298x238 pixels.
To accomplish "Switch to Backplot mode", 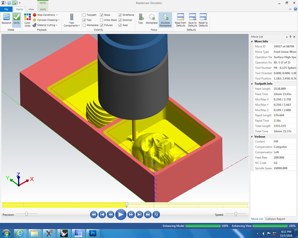I will 7,19.
